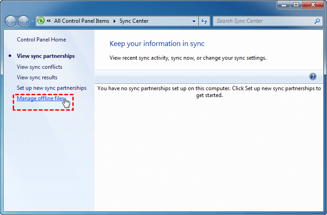Viewport: 327px width, 215px height.
Task: Open the recent pages dropdown arrow
Action: [x=32, y=21]
